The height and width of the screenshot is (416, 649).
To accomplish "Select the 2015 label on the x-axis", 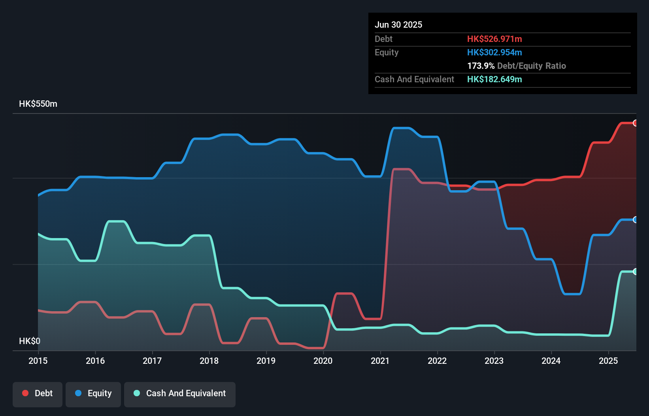I will (x=38, y=361).
